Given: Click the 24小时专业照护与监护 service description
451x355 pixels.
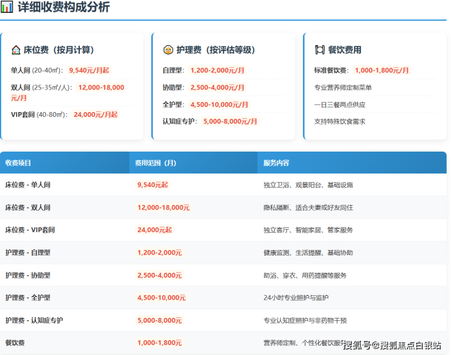Looking at the screenshot, I should [297, 298].
